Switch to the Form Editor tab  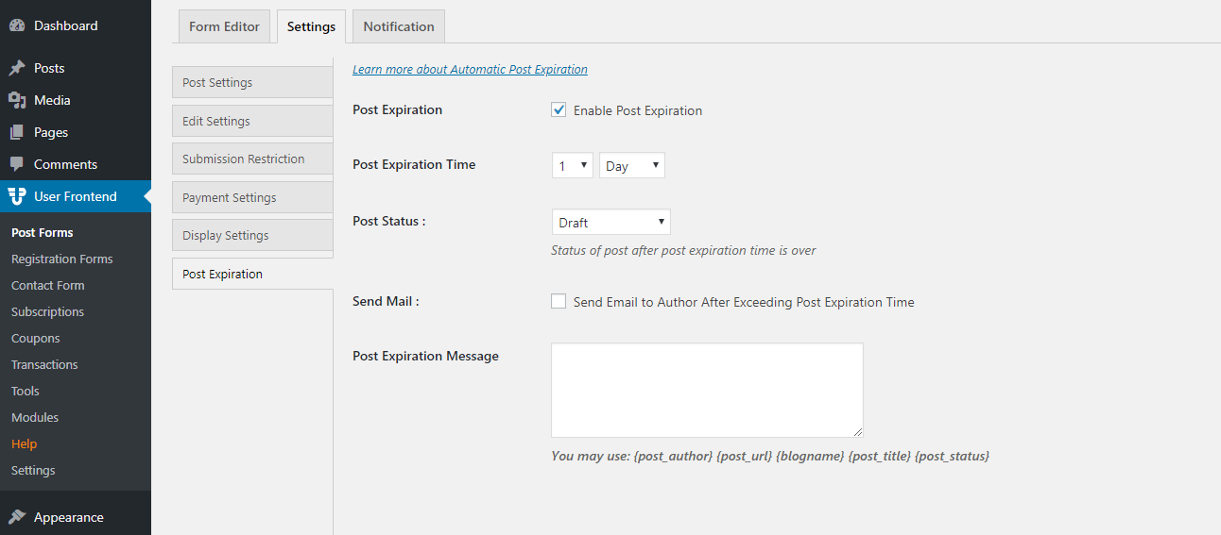pyautogui.click(x=224, y=26)
